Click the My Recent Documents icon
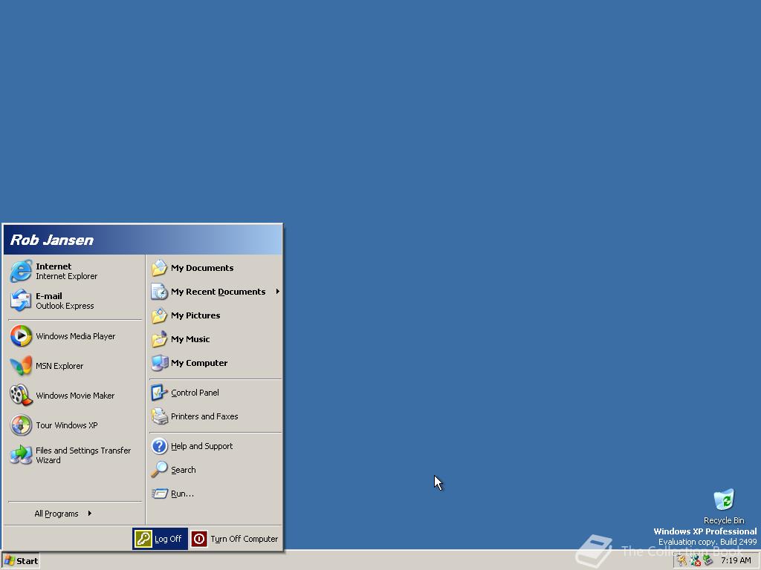761x570 pixels. [159, 292]
